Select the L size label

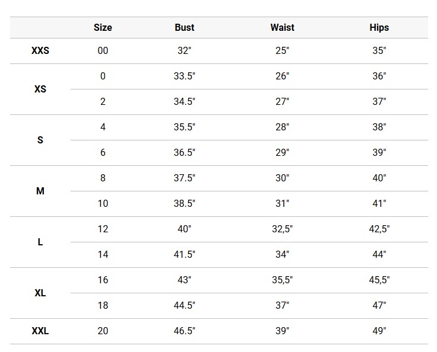[40, 242]
